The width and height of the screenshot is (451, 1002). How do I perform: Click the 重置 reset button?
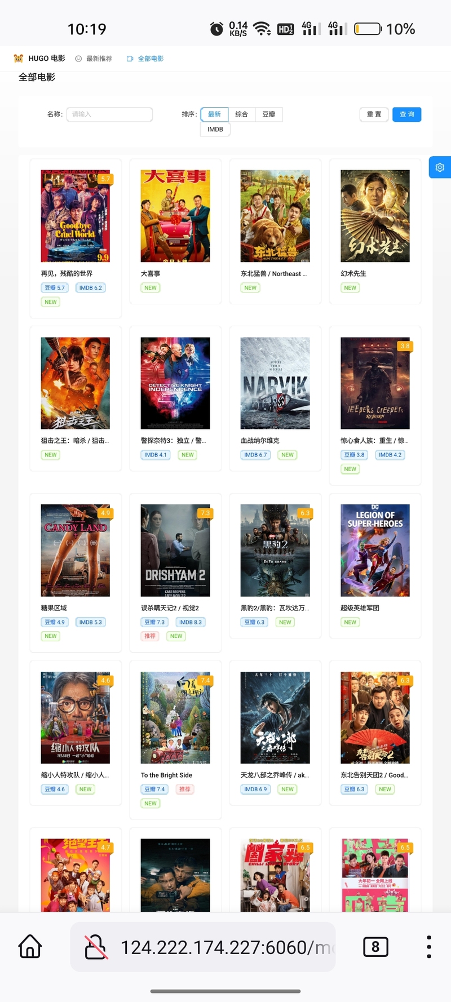pos(374,114)
